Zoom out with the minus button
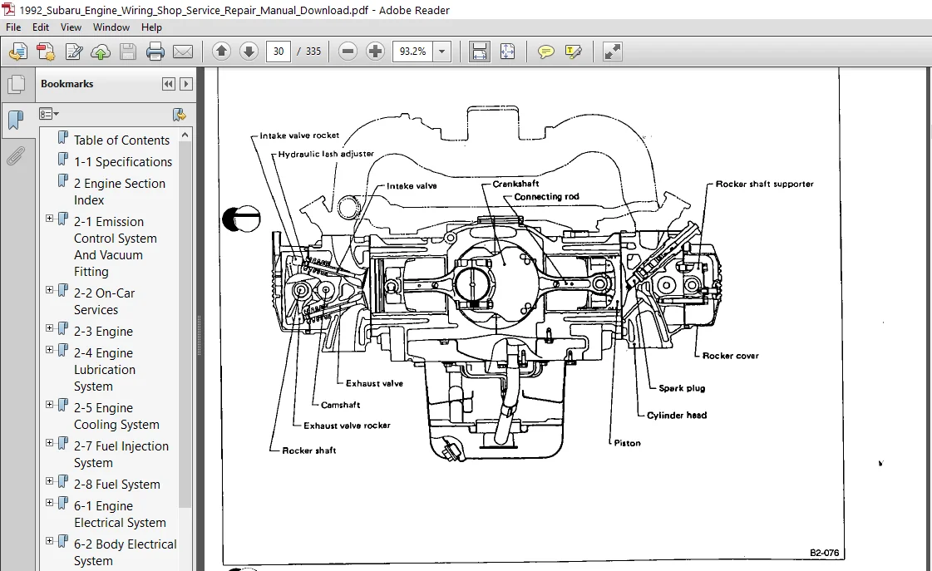The image size is (932, 571). [348, 52]
